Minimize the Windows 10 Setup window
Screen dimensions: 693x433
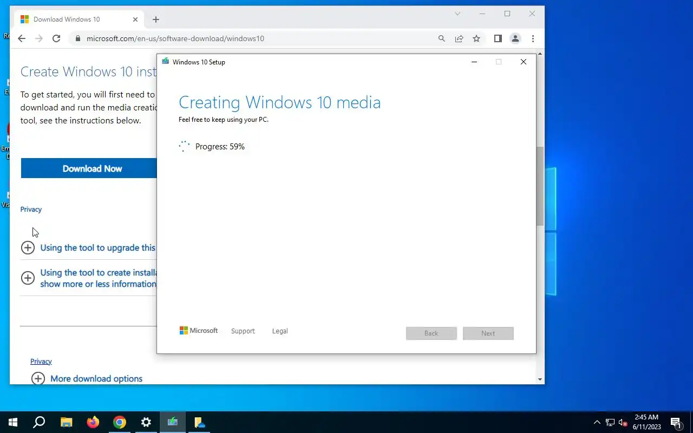474,62
